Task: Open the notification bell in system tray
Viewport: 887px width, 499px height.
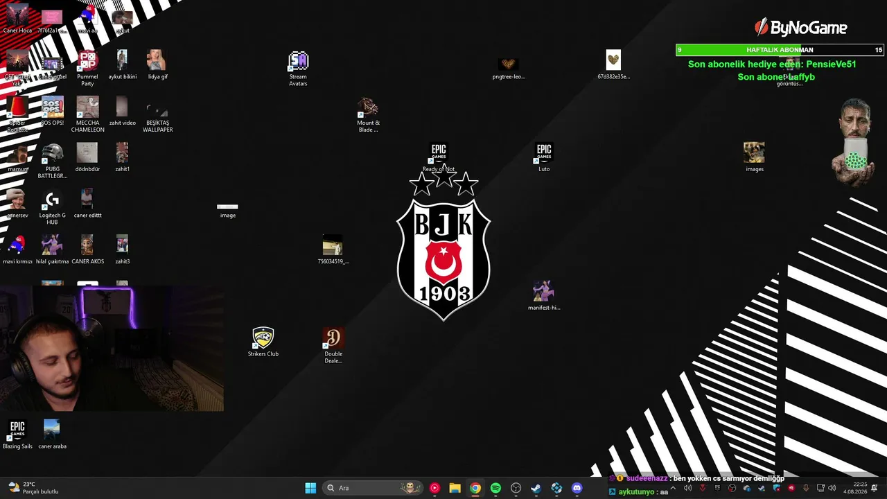Action: pos(875,488)
